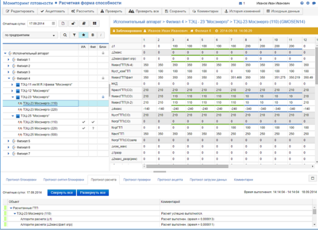Click the book icon button

click(x=84, y=24)
